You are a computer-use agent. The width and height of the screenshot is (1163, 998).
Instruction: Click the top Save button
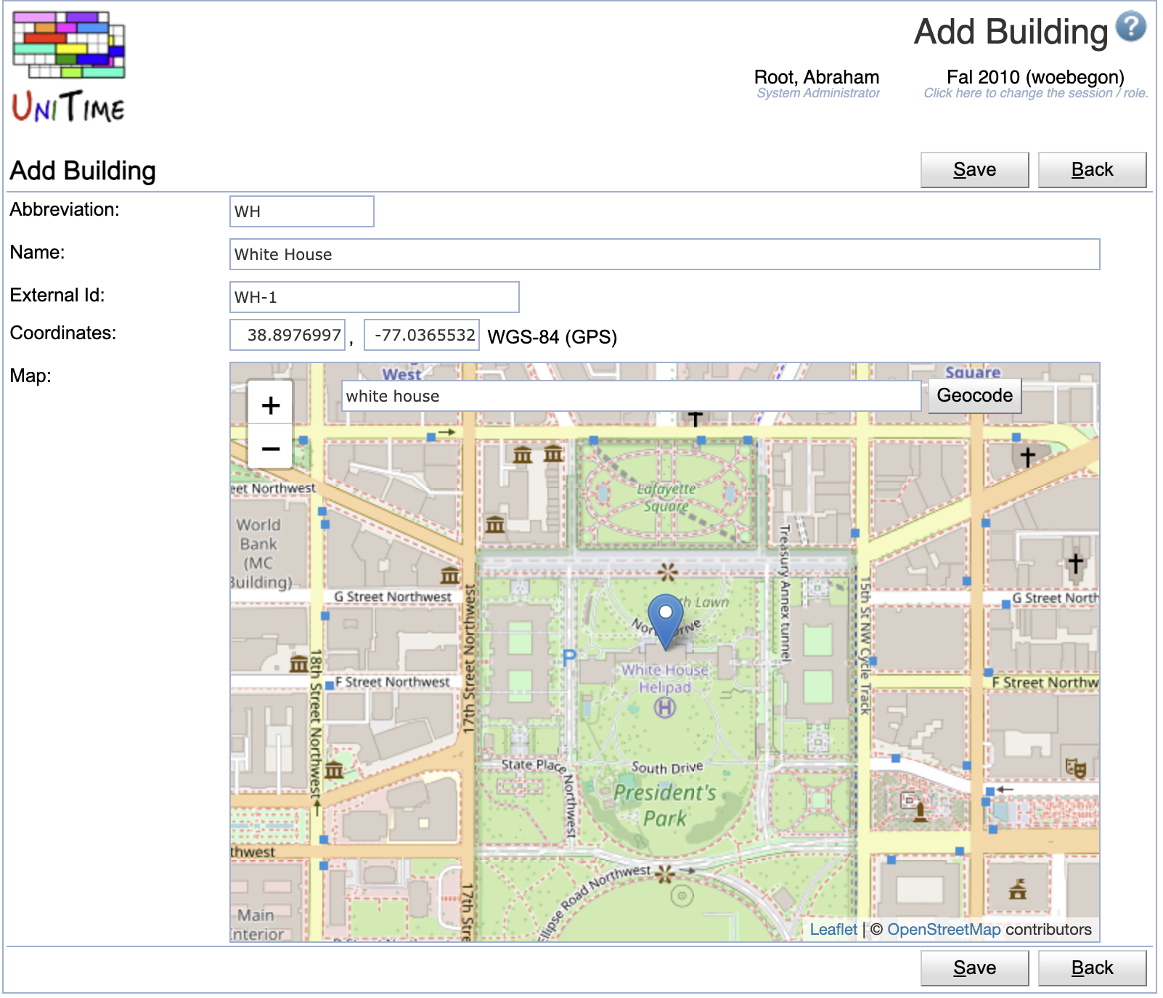[974, 170]
